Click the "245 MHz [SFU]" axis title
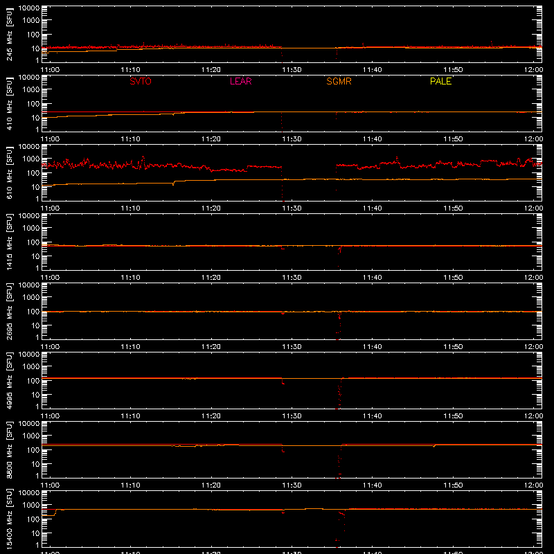Screen dimensions: 554x554 (x=9, y=34)
